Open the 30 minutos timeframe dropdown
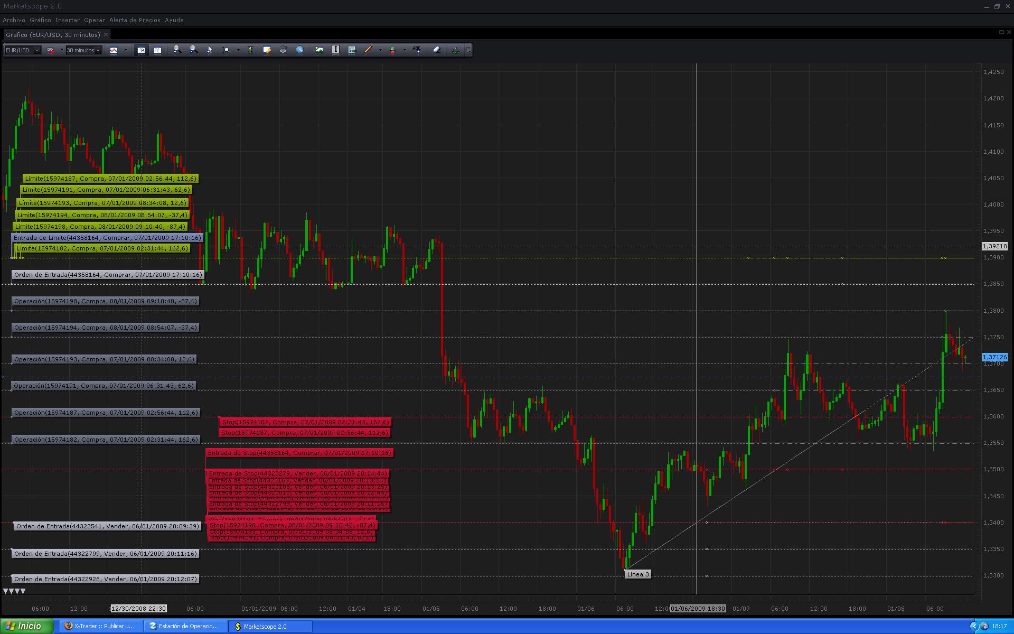The height and width of the screenshot is (634, 1014). (x=98, y=50)
